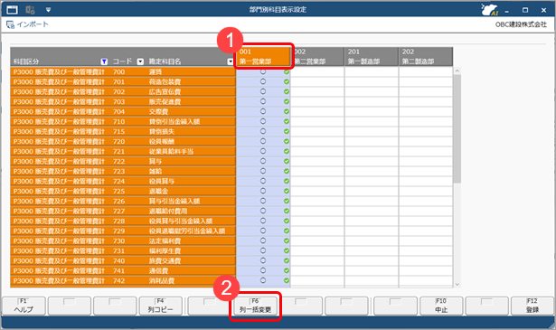Click green check icon in row 720

point(287,141)
